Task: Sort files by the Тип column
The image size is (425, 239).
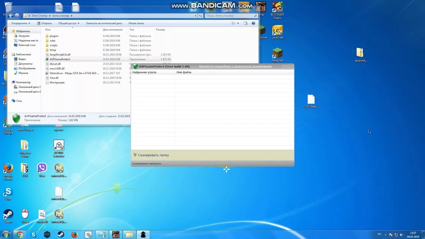Action: (x=132, y=30)
